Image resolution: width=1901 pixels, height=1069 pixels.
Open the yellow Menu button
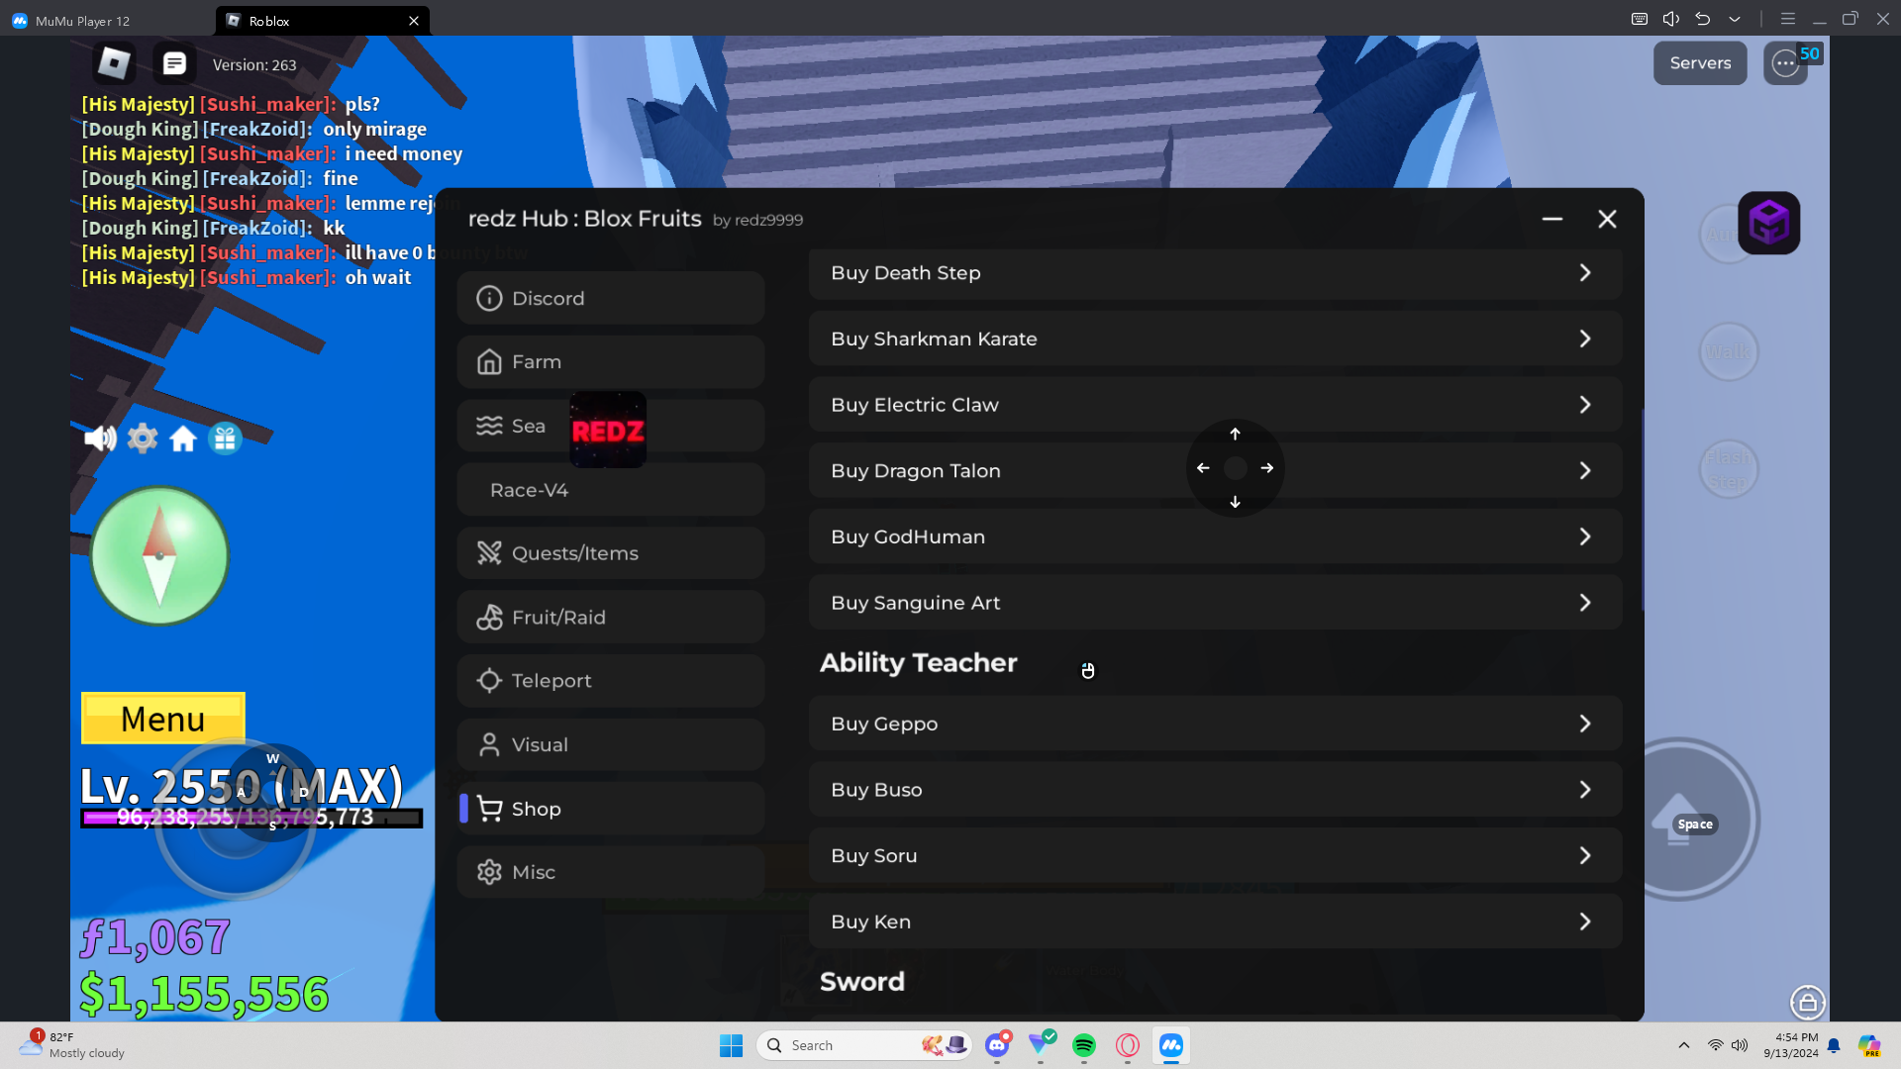pyautogui.click(x=163, y=719)
